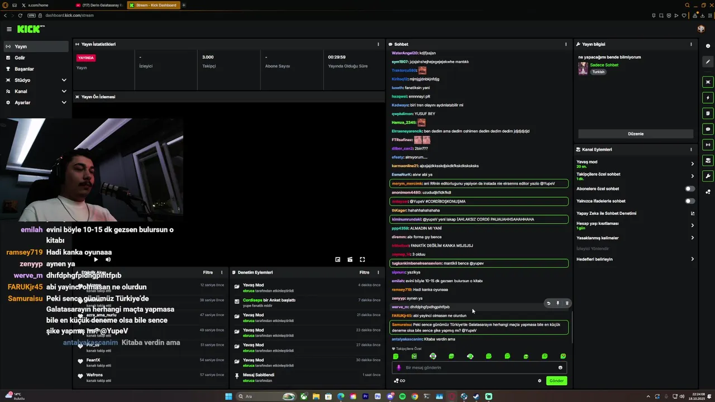The width and height of the screenshot is (715, 402).
Task: Open chat settings gear next to Gönder
Action: point(540,381)
